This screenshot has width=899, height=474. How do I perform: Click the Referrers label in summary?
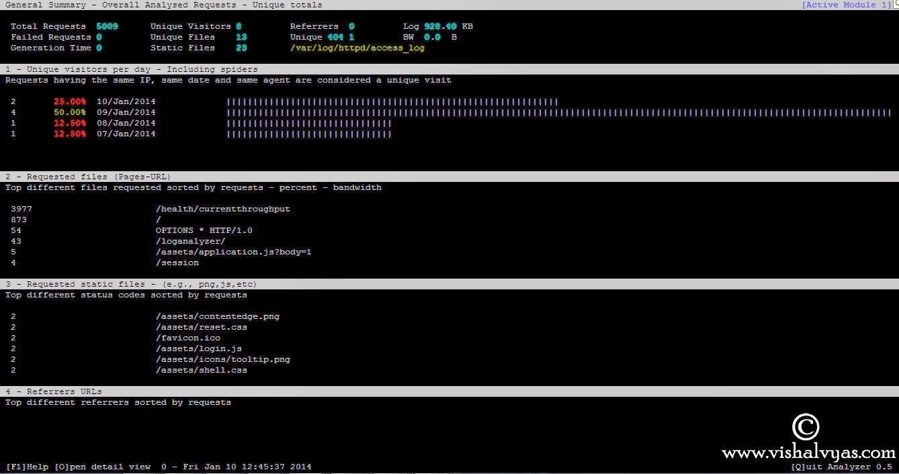click(x=314, y=26)
